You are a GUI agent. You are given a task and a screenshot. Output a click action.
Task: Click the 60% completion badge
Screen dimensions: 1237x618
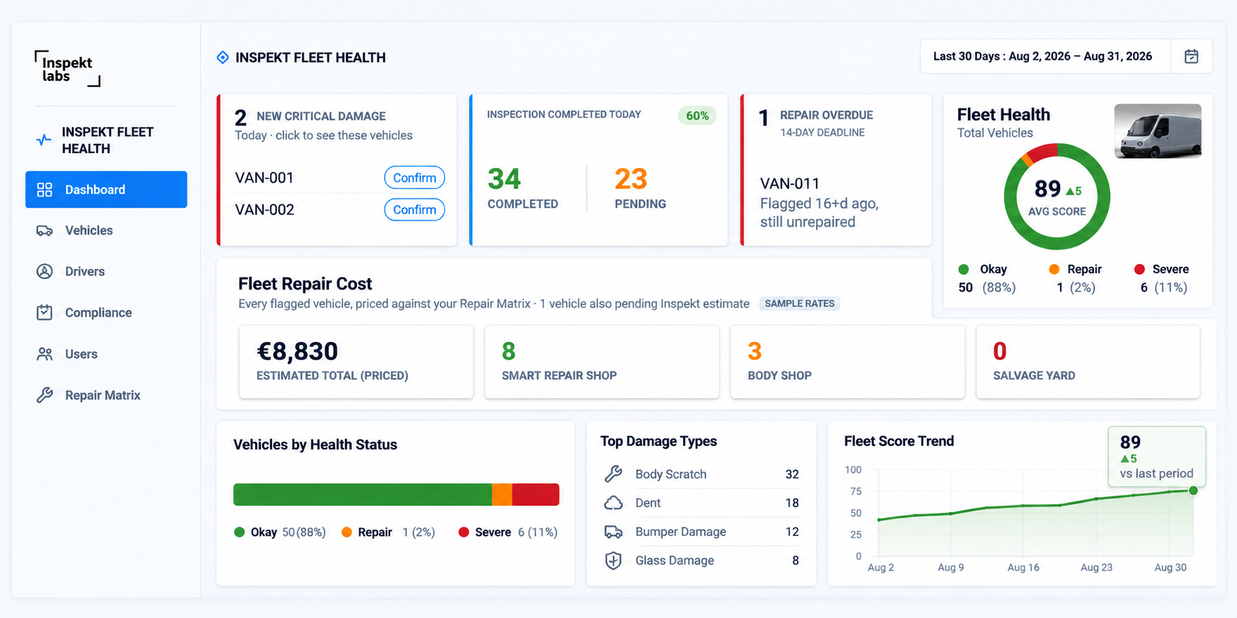(x=697, y=116)
